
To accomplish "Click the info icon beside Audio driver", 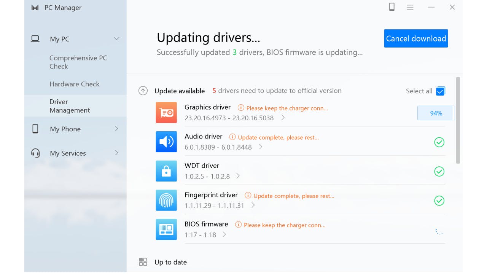I will tap(232, 137).
